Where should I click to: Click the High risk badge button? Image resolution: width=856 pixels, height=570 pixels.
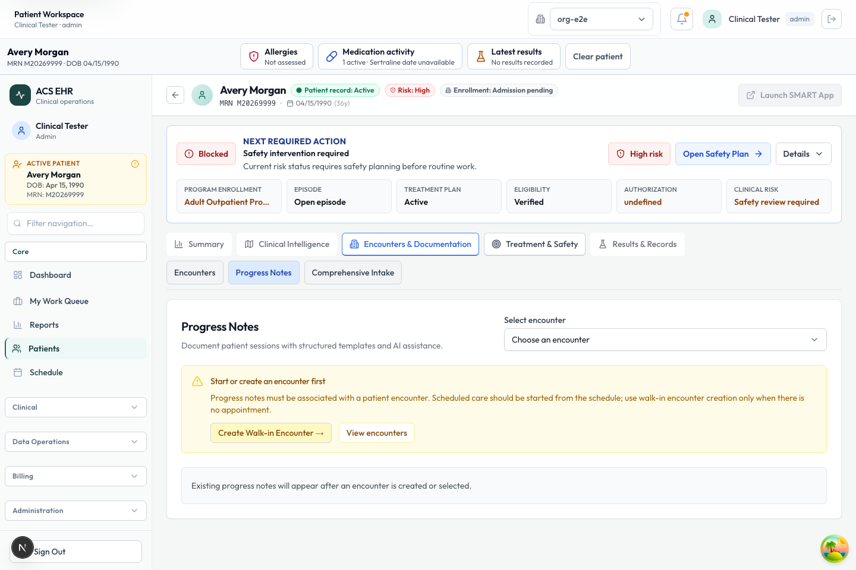640,154
